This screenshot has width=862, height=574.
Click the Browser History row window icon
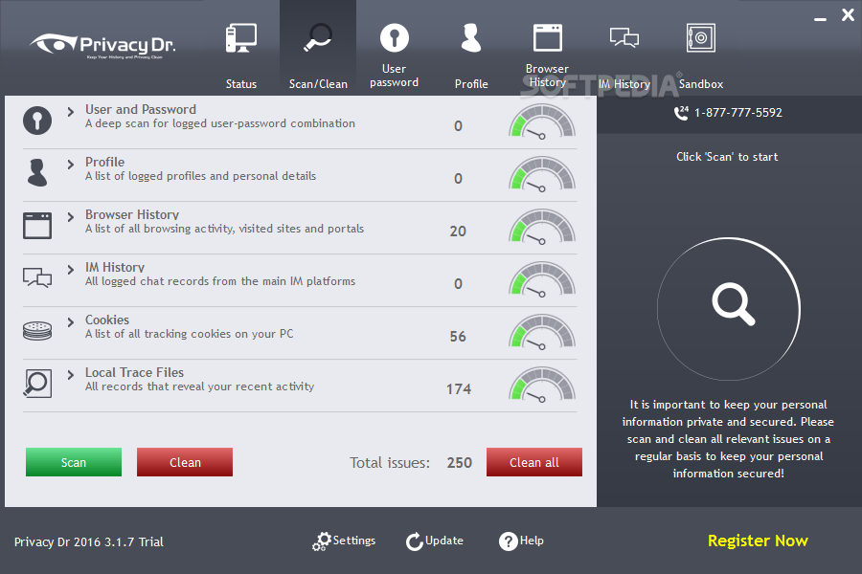(x=37, y=225)
